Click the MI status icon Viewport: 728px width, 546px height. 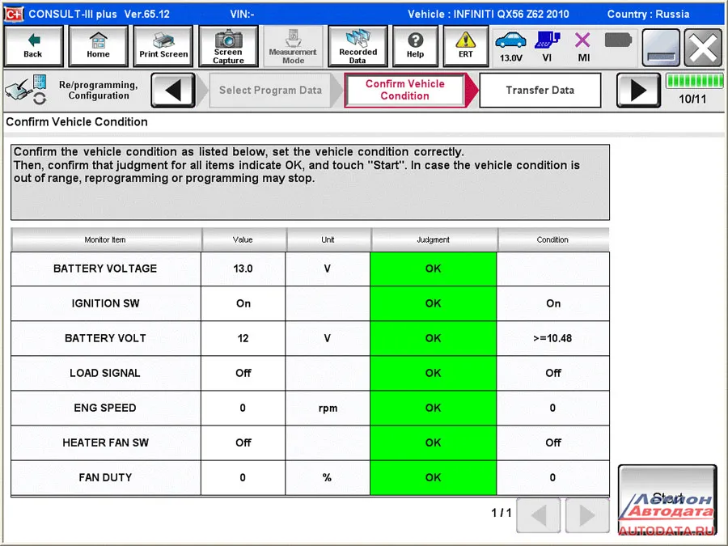[x=583, y=46]
